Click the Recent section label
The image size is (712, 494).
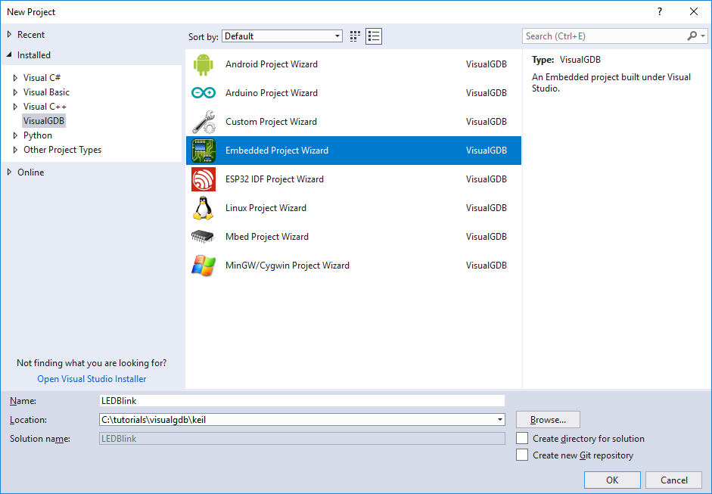(31, 35)
